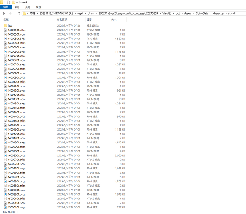246x214 pixels.
Task: Open the blue File ribbon tab
Action: coord(6,7)
